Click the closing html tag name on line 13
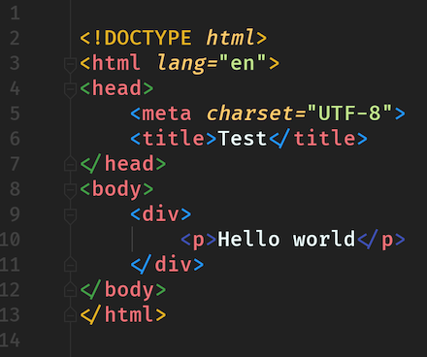427x357 pixels. [x=129, y=314]
